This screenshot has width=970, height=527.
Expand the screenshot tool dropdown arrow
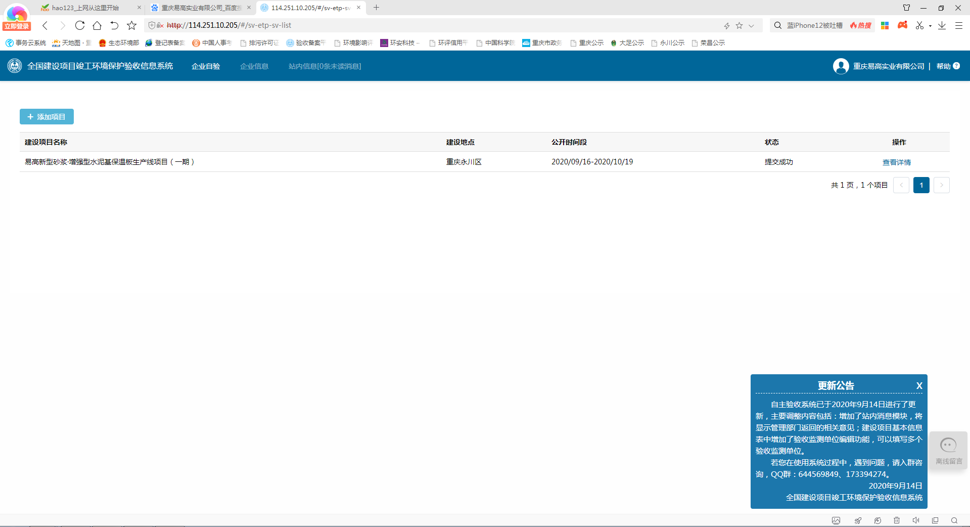[930, 26]
